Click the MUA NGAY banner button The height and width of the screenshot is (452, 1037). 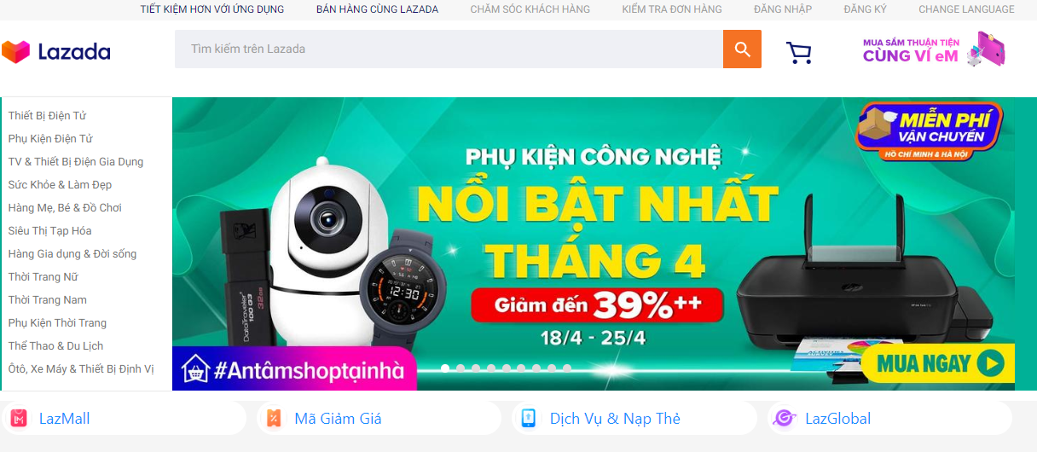click(938, 364)
